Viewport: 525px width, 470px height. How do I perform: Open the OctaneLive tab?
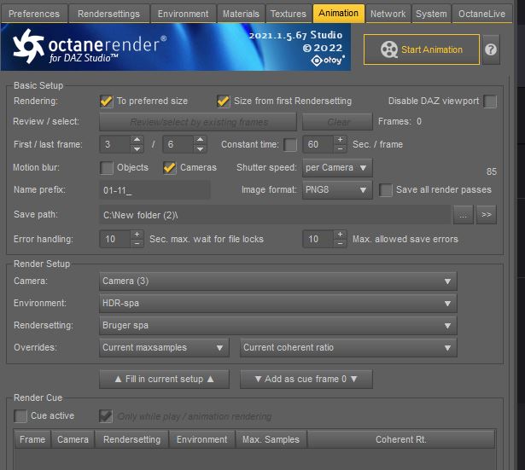pos(481,14)
